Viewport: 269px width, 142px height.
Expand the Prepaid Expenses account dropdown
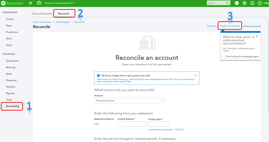(129, 101)
